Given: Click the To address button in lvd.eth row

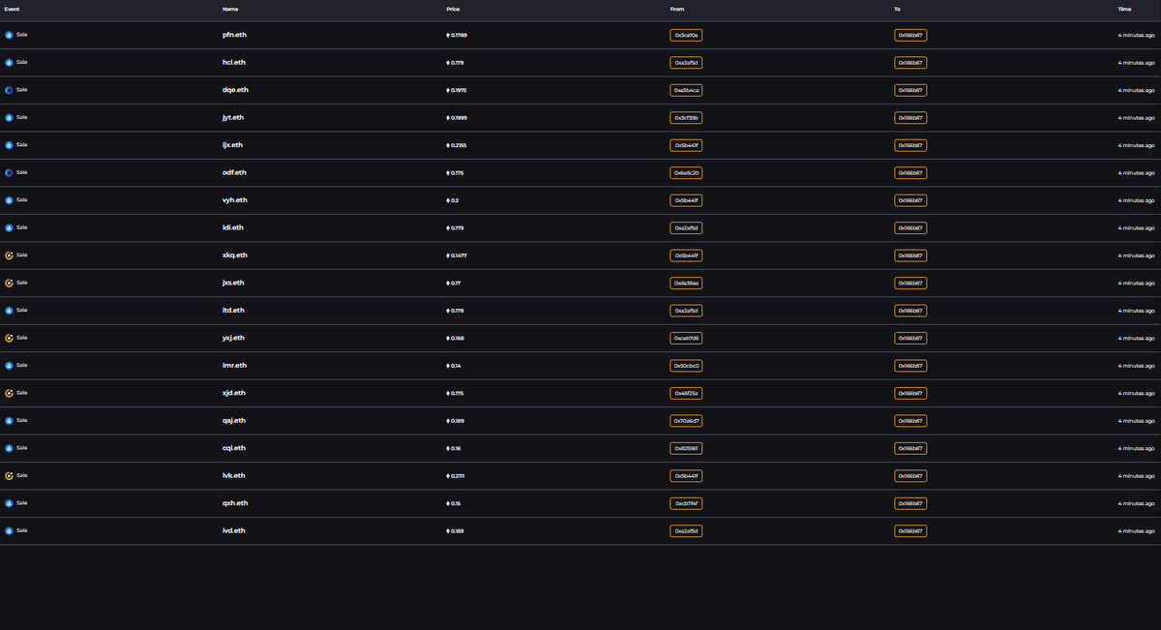Looking at the screenshot, I should pyautogui.click(x=910, y=531).
